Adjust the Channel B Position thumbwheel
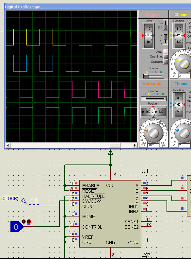 (179, 105)
